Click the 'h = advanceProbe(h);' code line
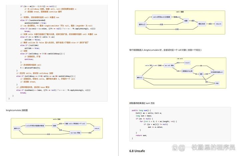This screenshot has width=240, height=156. click(x=30, y=68)
